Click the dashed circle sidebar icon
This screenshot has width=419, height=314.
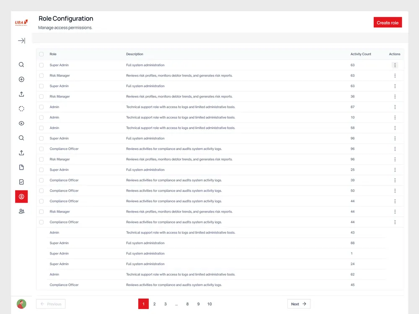point(21,109)
